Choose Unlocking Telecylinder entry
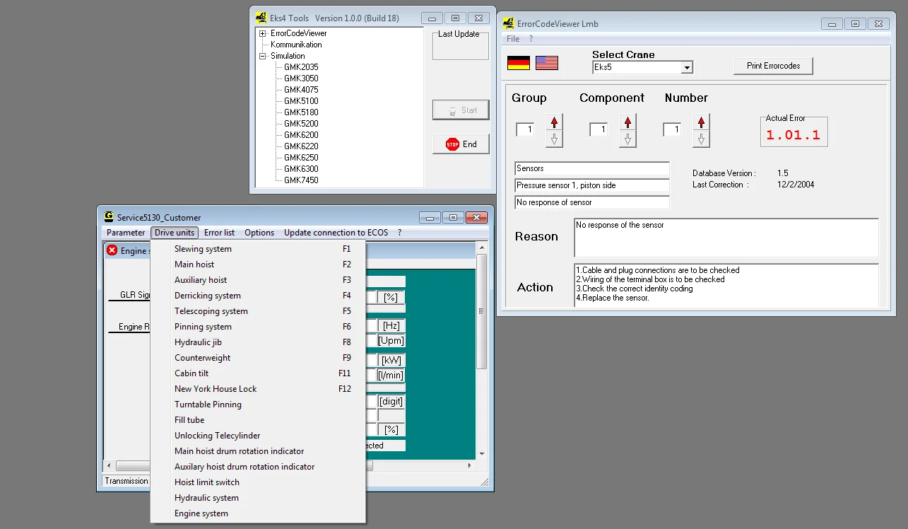The height and width of the screenshot is (529, 908). (258, 436)
